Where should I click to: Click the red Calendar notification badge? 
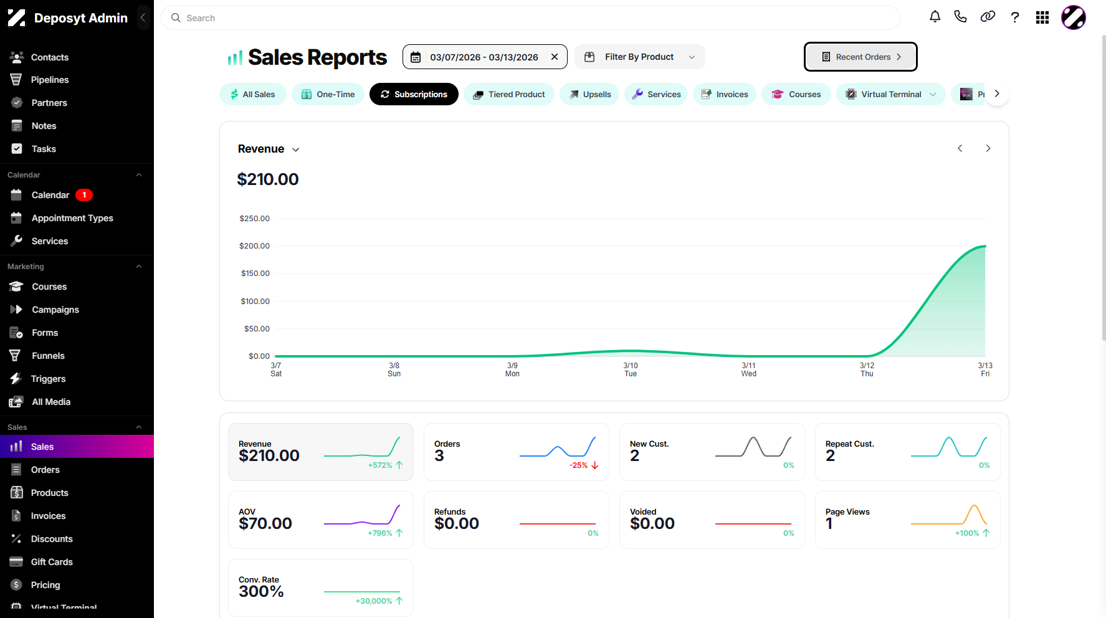pos(84,195)
